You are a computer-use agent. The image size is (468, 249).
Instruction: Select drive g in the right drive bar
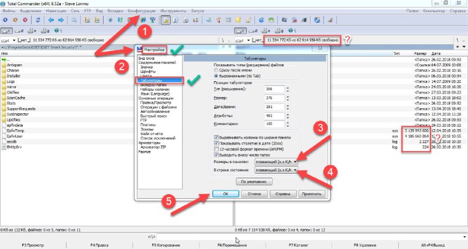tap(279, 31)
